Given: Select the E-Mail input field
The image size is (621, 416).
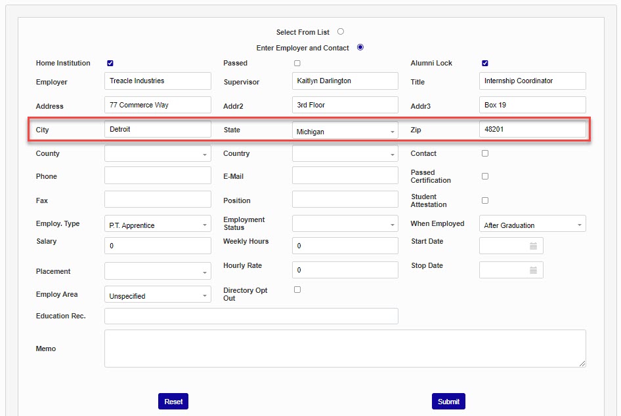Looking at the screenshot, I should tap(345, 176).
